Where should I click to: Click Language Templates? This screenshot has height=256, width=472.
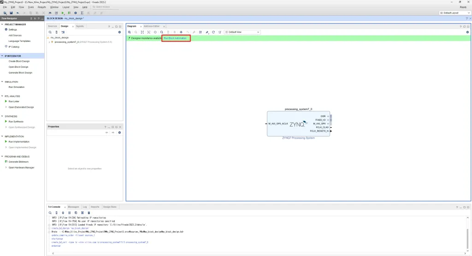tap(19, 41)
